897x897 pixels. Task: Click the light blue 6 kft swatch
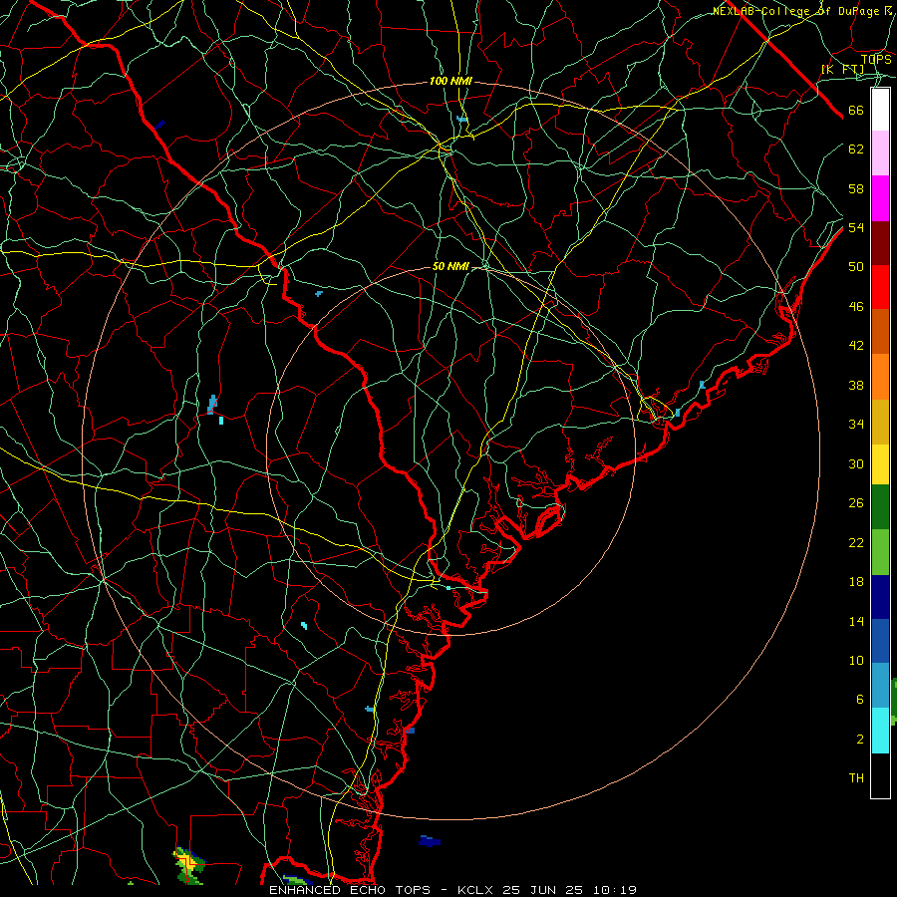[x=880, y=686]
